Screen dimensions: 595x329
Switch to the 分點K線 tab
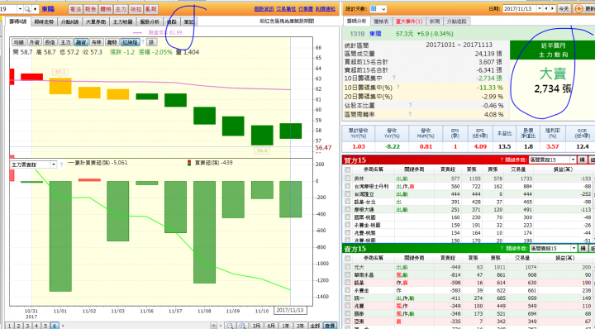tap(69, 22)
